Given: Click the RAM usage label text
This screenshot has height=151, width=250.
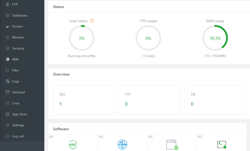Looking at the screenshot, I should (215, 21).
